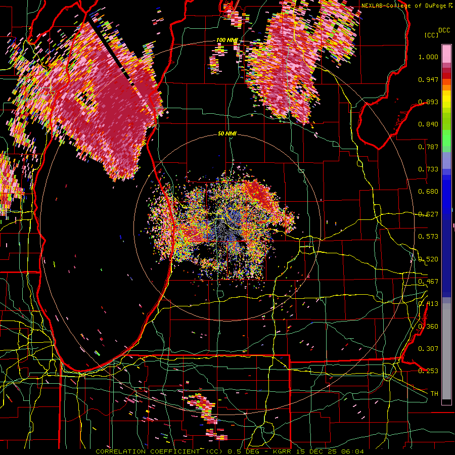455x455 pixels.
Task: Click the 0.467 legend value
Action: click(428, 282)
